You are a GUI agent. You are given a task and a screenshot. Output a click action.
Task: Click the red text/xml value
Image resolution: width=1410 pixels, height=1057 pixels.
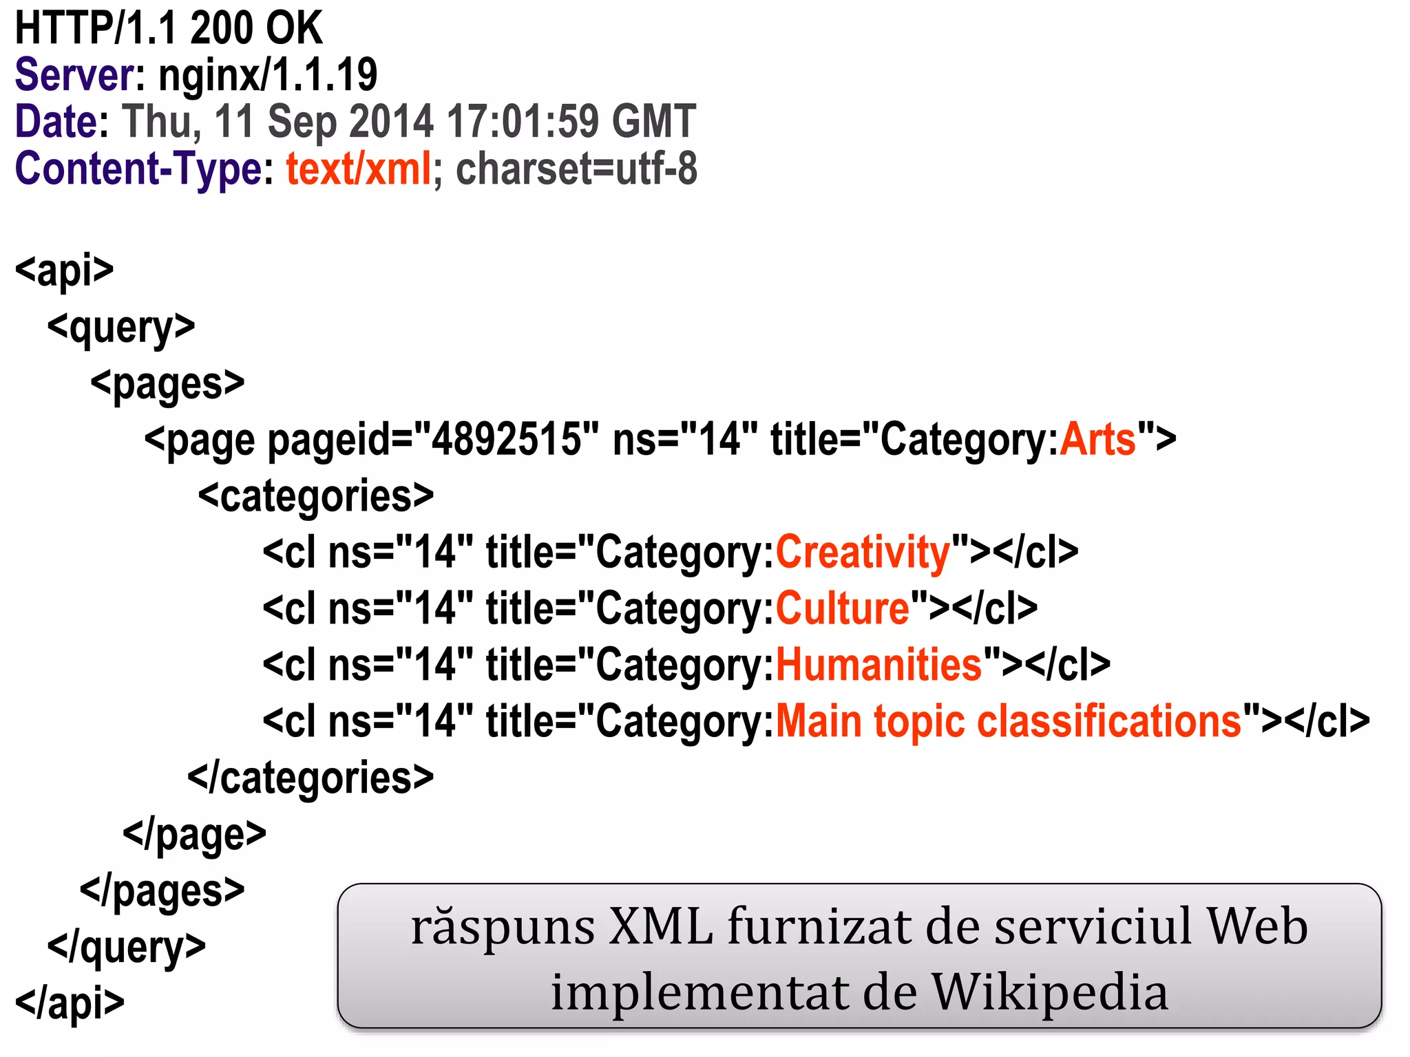[x=359, y=169]
